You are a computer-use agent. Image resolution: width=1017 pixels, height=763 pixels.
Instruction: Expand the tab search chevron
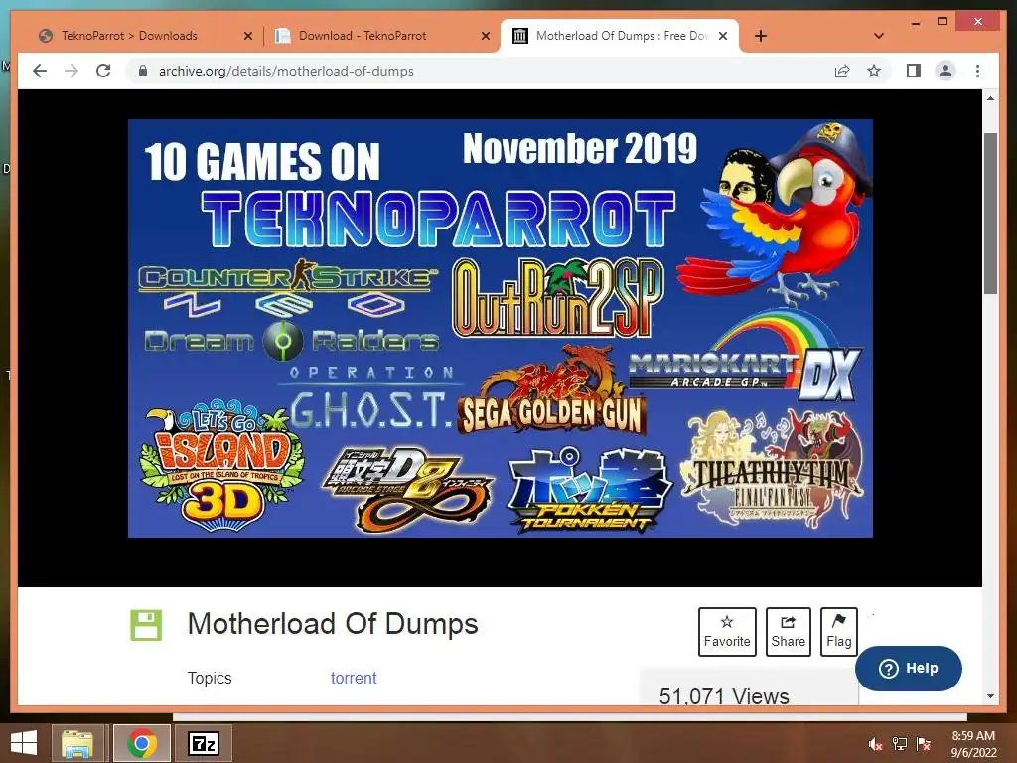tap(879, 36)
